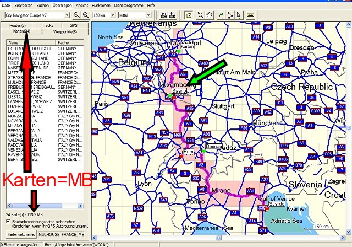Select the route tool
Screen dimensions: 352x247
point(230,15)
